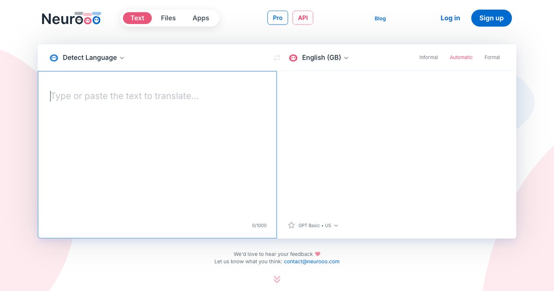Select the Text tab
Viewport: 554px width, 291px height.
point(137,18)
